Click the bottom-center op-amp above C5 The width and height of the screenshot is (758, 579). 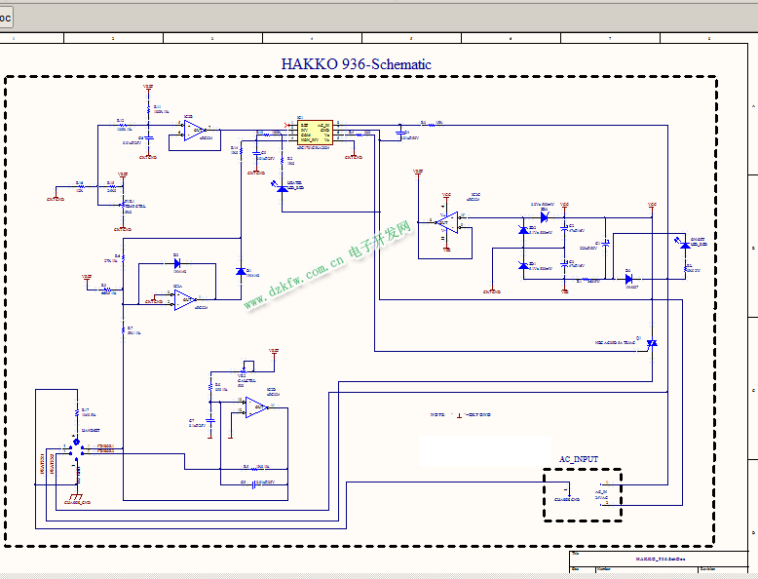[x=255, y=409]
